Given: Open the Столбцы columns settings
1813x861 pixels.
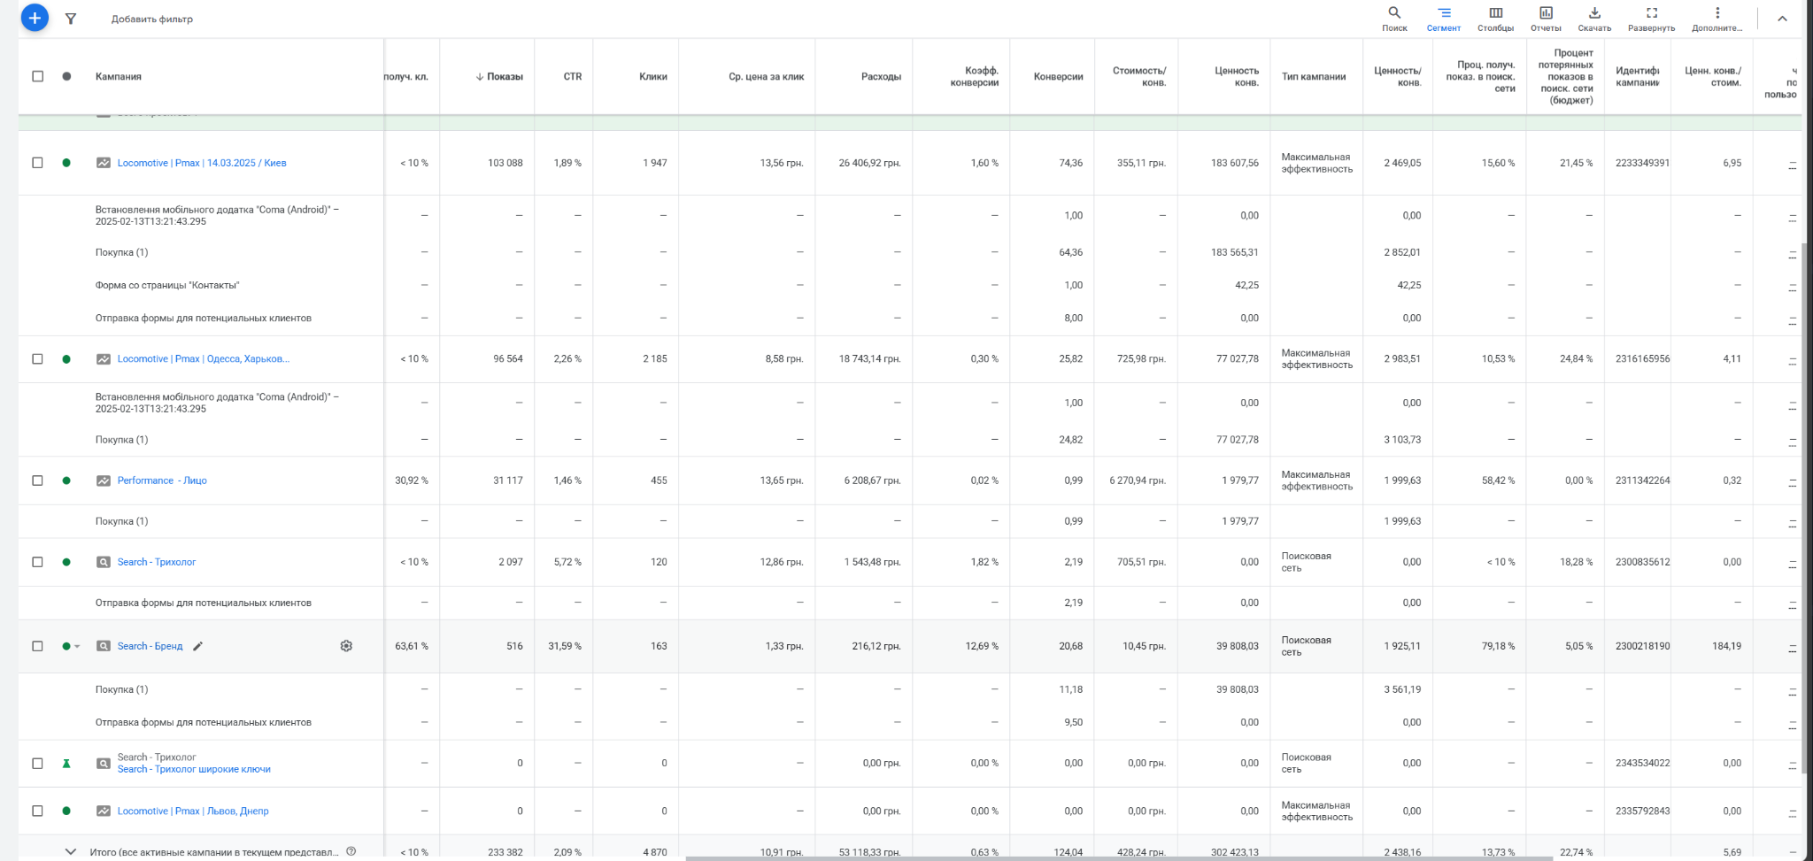Looking at the screenshot, I should (1495, 18).
